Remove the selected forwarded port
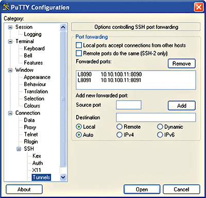The image size is (206, 198). point(182,64)
